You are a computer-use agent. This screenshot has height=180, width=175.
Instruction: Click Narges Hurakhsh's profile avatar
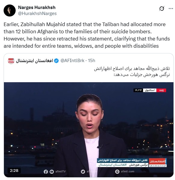10,10
